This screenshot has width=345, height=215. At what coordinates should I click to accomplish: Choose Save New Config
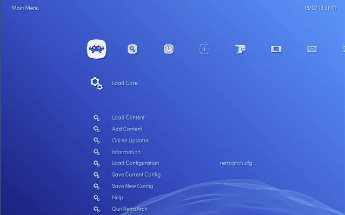pyautogui.click(x=132, y=186)
